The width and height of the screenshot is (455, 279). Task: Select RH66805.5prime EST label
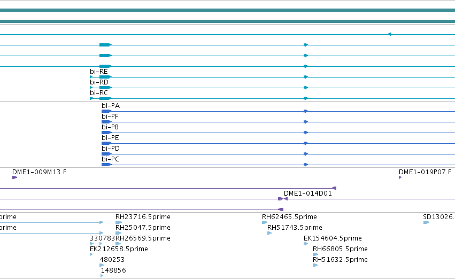[340, 250]
